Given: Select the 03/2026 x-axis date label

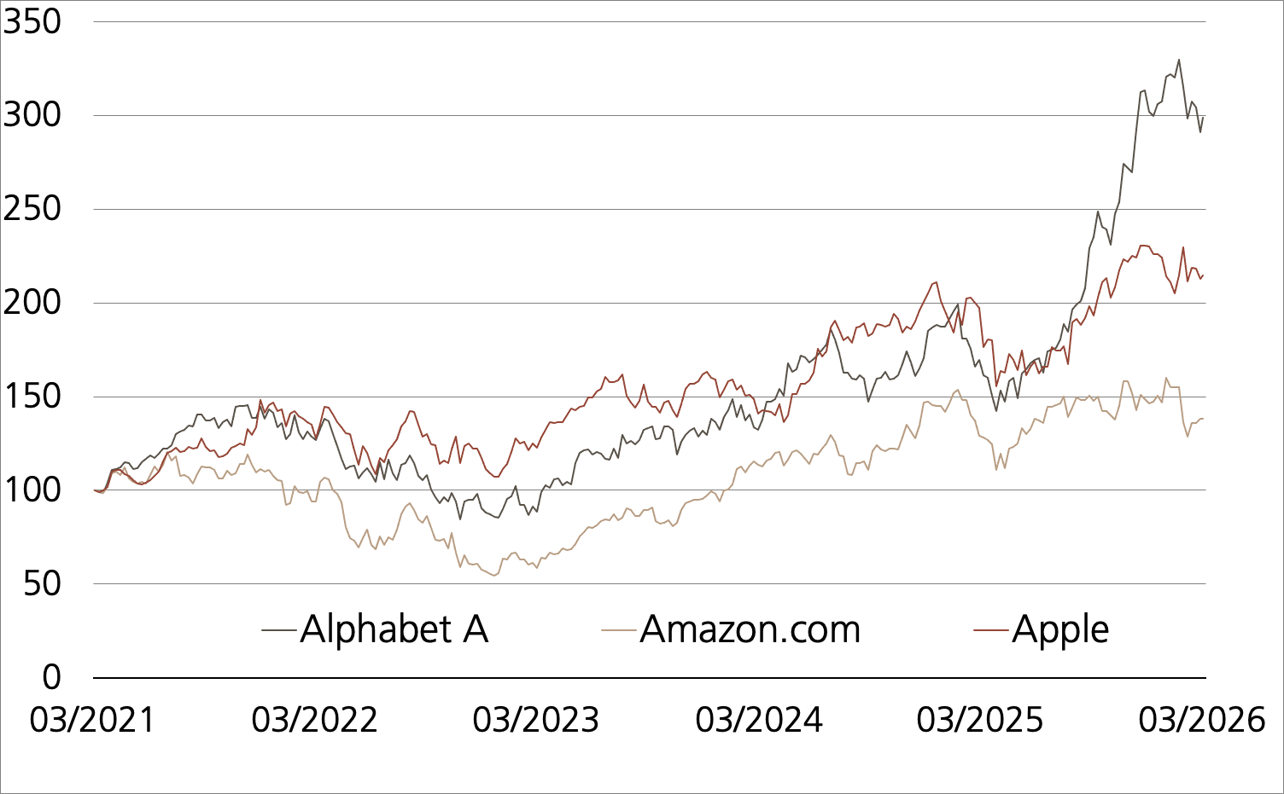Looking at the screenshot, I should [x=1201, y=721].
